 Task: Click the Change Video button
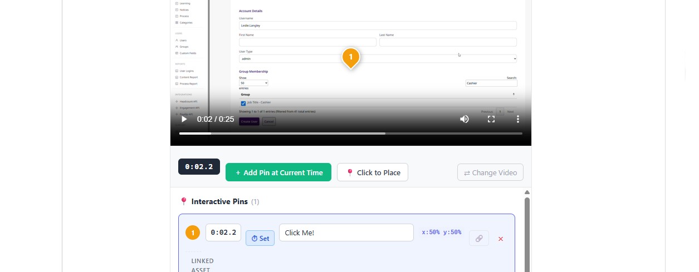(490, 172)
